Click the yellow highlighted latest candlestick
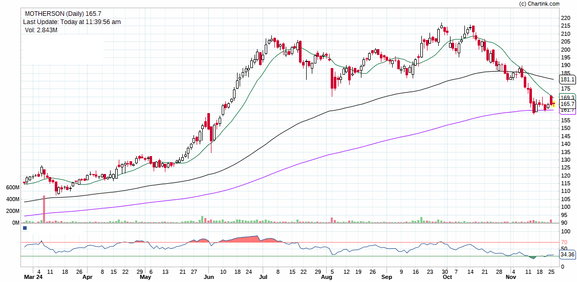Viewport: 577px width, 282px height. point(553,104)
